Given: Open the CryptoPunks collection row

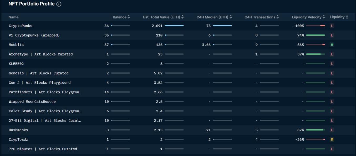Looking at the screenshot, I should click(x=21, y=26).
